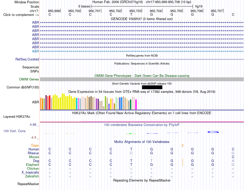Screen dimensions: 244x190
Task: Click the orange '2' gap marker
Action: (x=182, y=146)
